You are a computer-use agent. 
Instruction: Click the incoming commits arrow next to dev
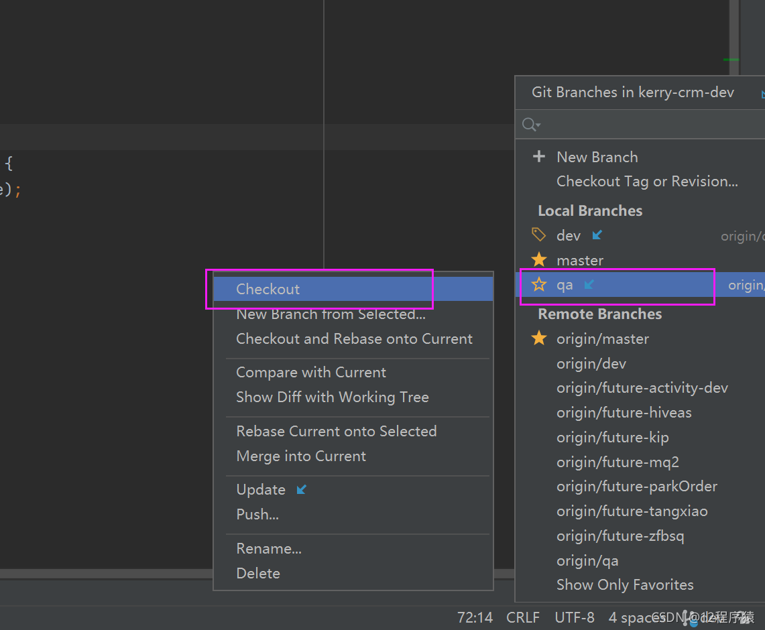[x=597, y=235]
